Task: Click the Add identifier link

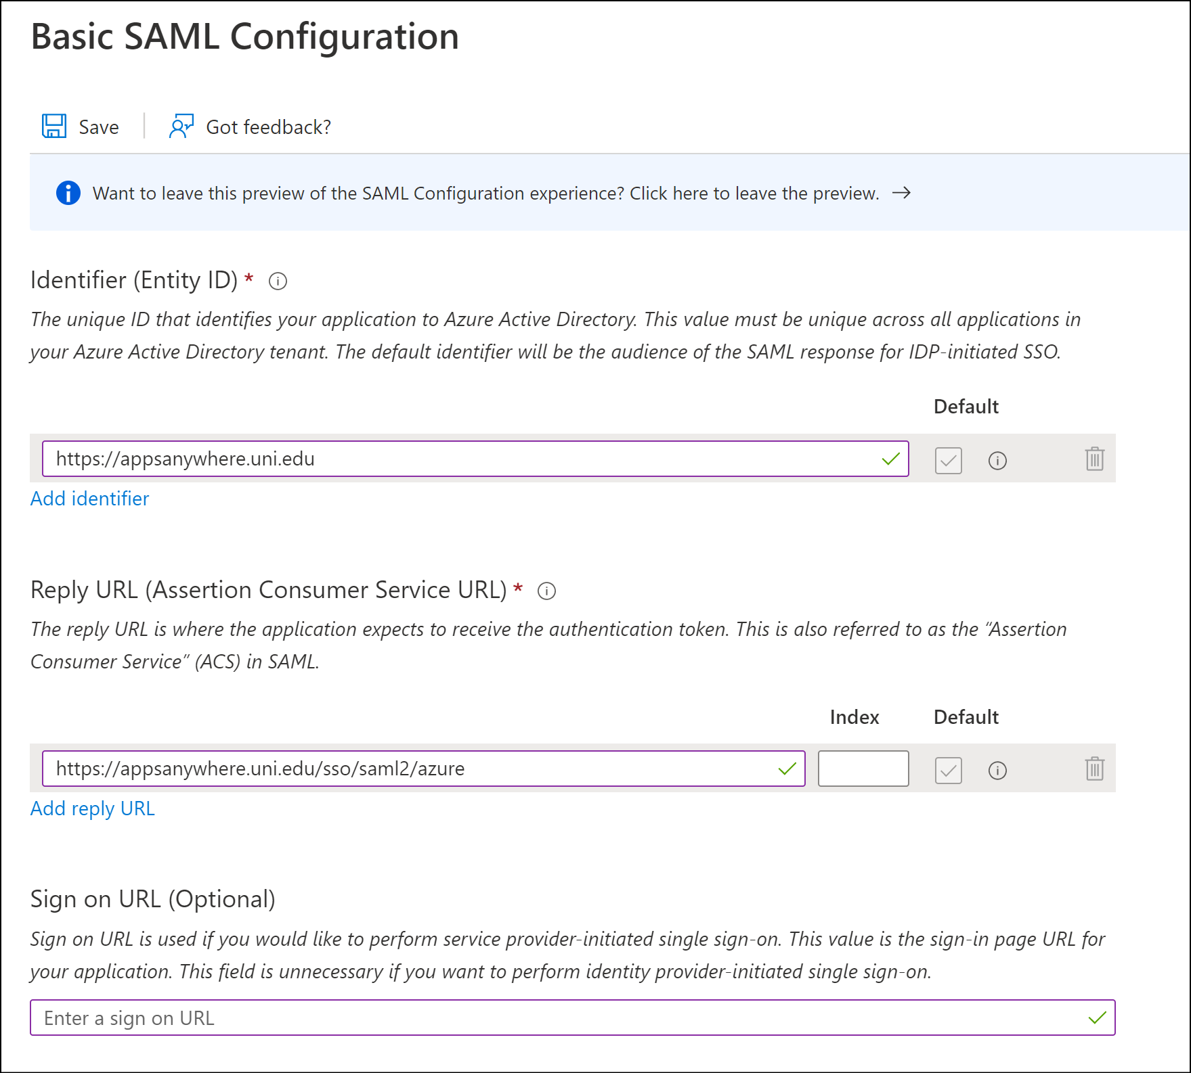Action: (89, 499)
